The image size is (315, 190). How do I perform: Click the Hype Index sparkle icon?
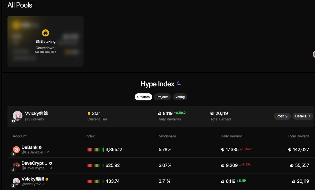click(179, 84)
